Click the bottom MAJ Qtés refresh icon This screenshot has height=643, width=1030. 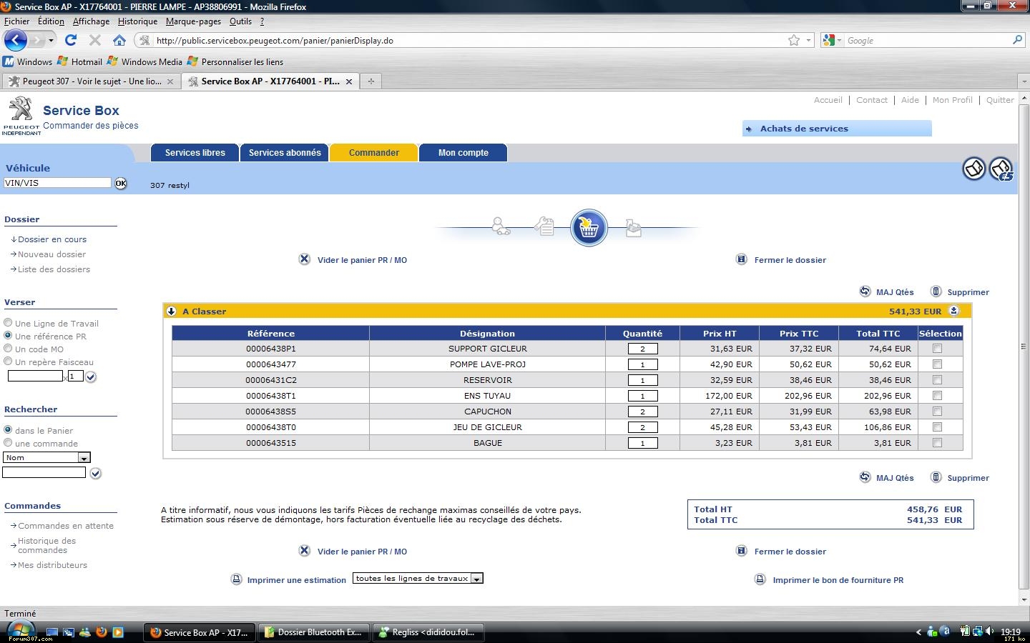pos(865,477)
